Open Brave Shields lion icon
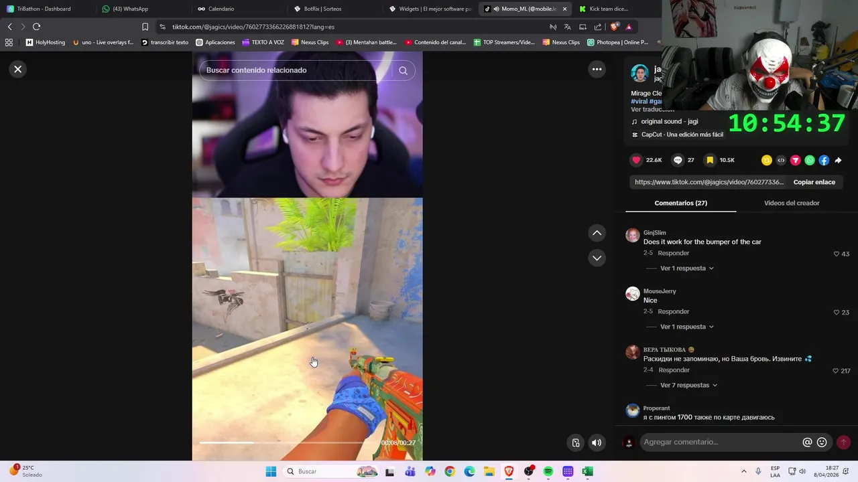The image size is (858, 482). click(614, 27)
